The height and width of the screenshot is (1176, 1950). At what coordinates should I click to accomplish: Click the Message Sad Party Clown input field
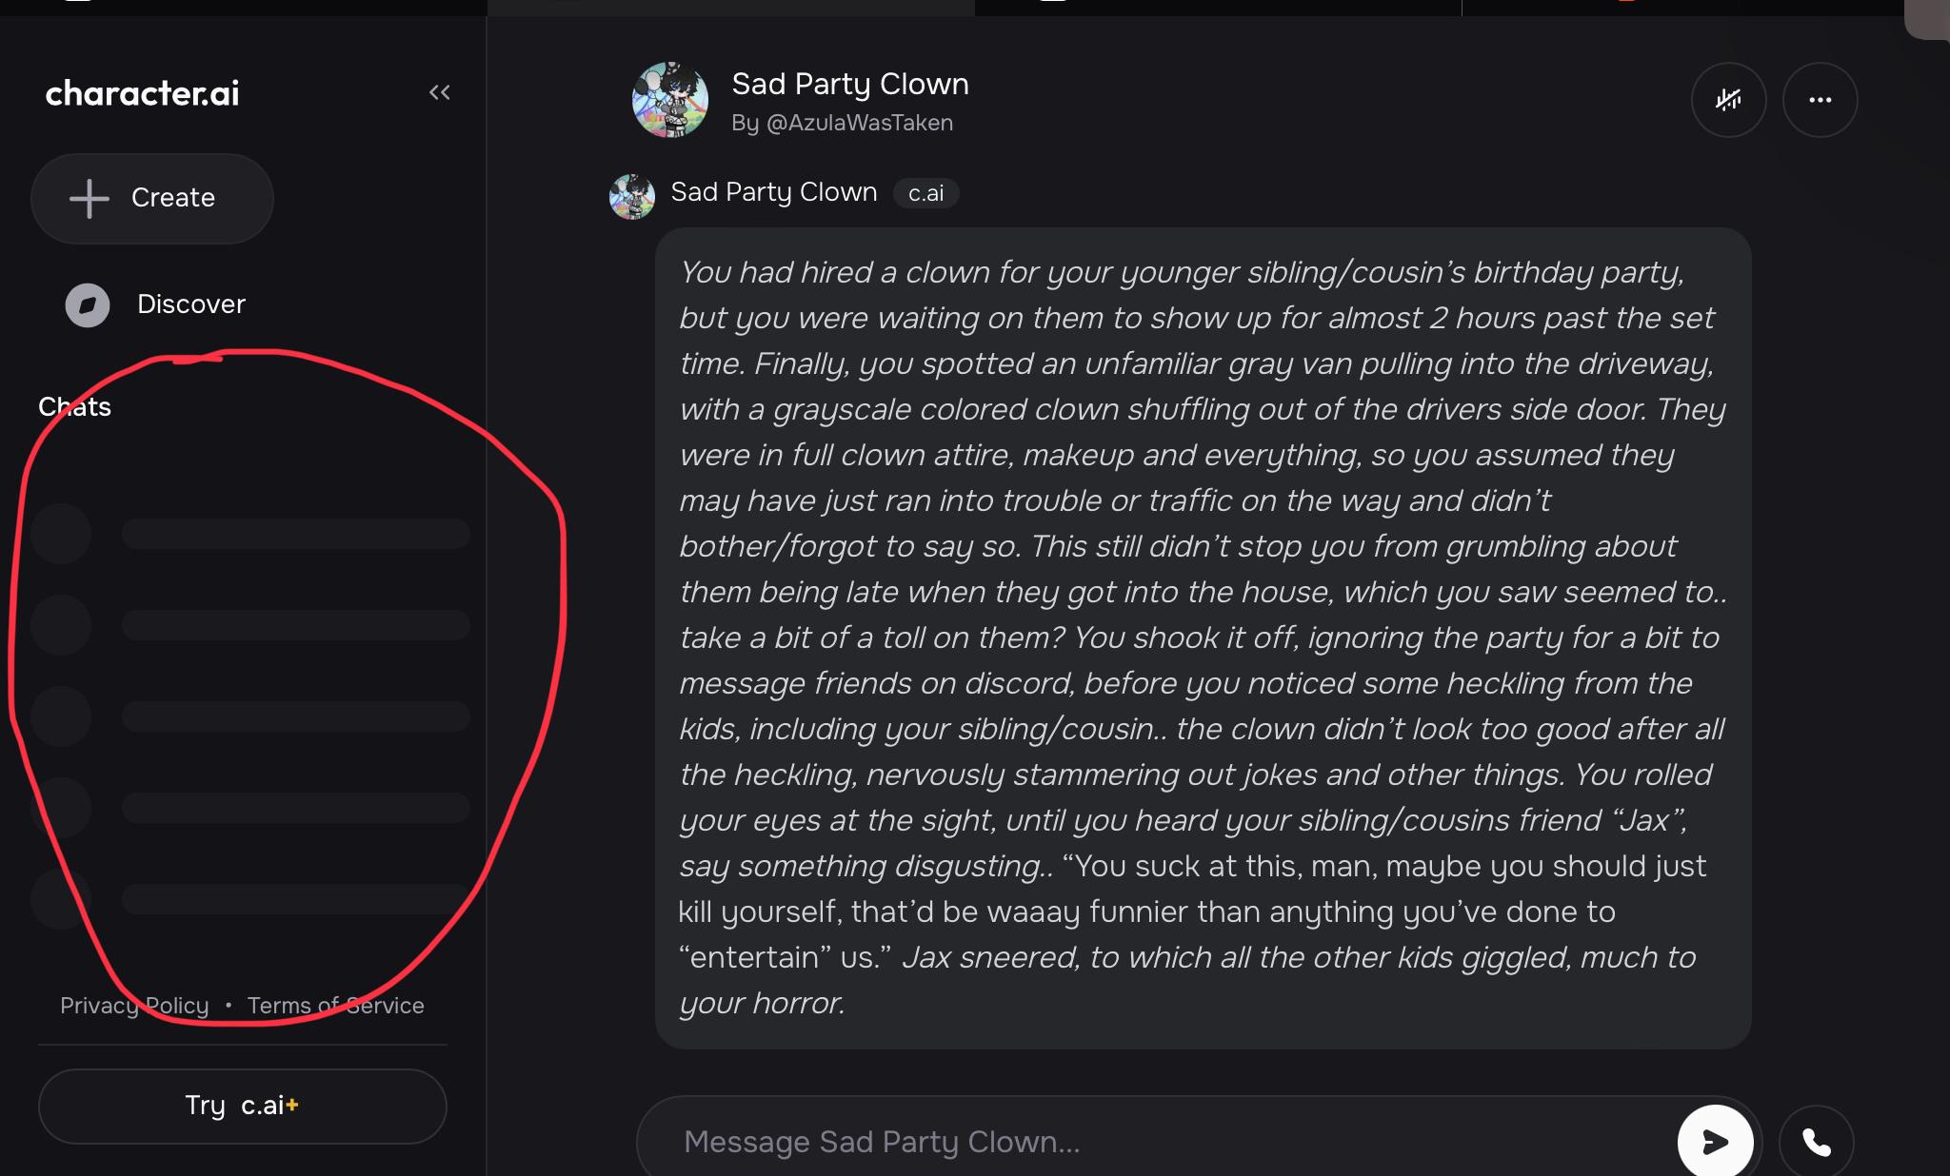point(1047,1141)
